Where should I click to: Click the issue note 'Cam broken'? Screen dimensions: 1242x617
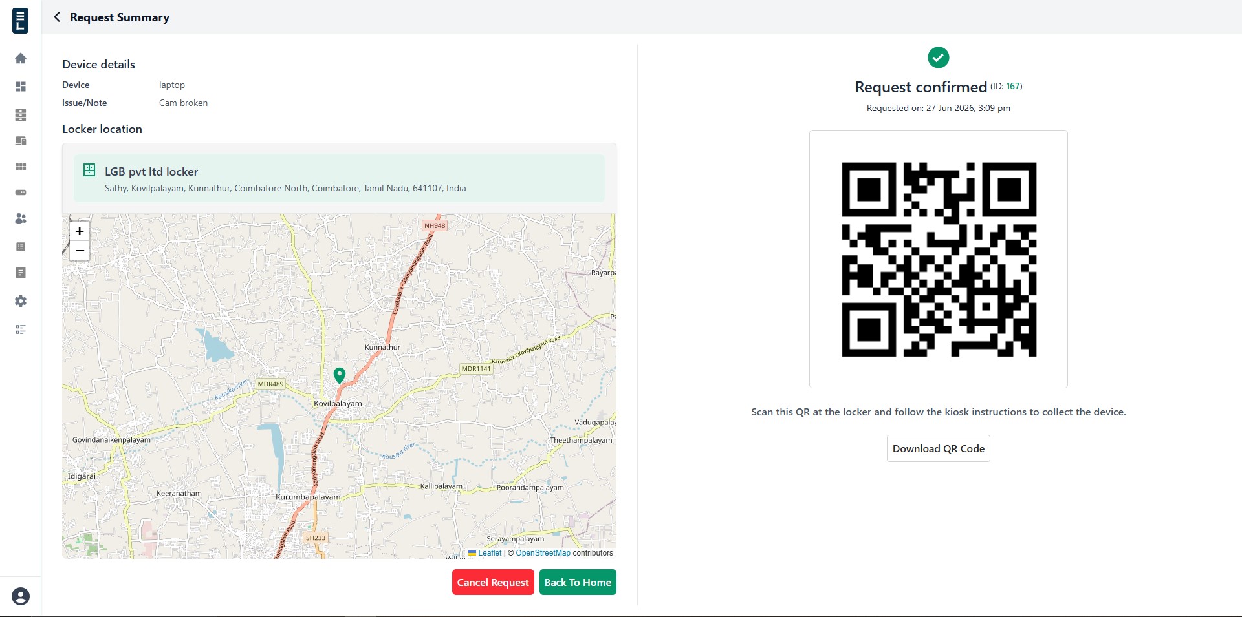pos(184,103)
